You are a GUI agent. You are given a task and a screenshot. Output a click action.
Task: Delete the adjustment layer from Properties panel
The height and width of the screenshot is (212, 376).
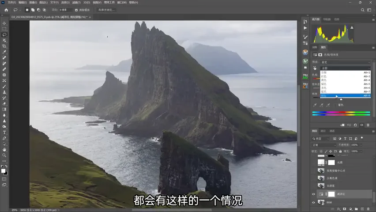tap(368, 125)
